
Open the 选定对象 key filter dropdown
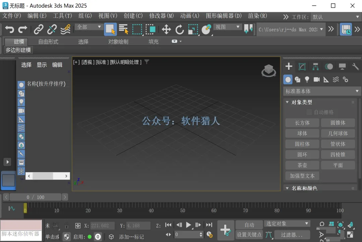[x=287, y=224]
